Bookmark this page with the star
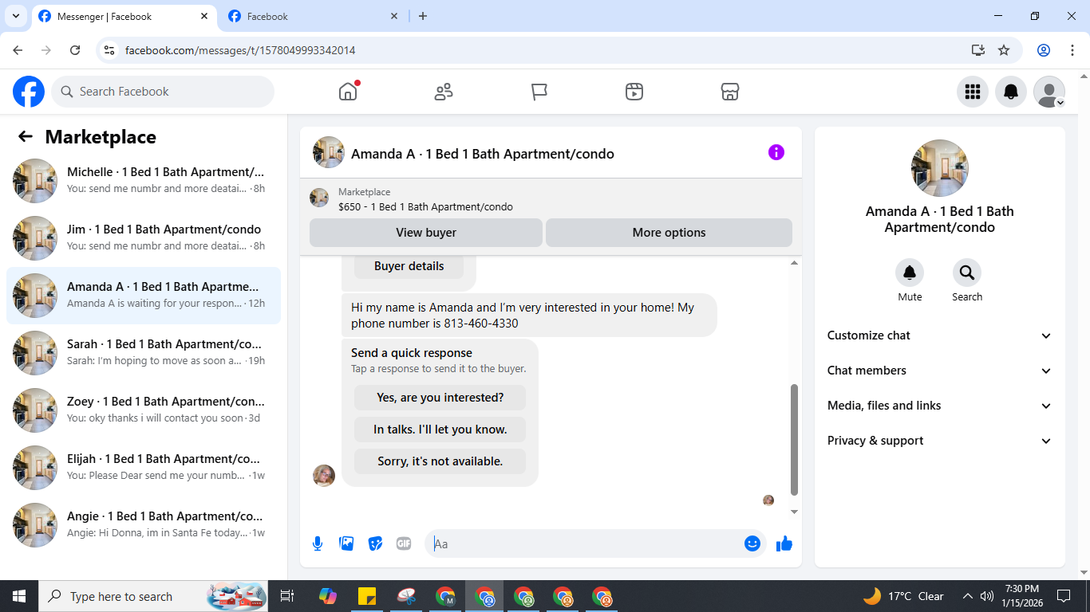1090x612 pixels. (1004, 50)
